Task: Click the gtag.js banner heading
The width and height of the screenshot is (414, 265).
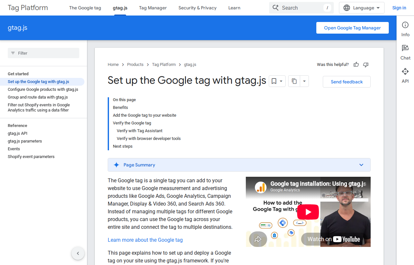Action: (17, 28)
